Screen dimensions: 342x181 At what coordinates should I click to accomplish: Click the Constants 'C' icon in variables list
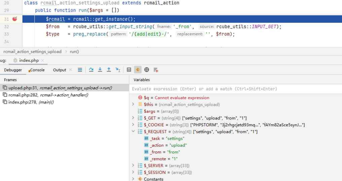click(x=140, y=179)
